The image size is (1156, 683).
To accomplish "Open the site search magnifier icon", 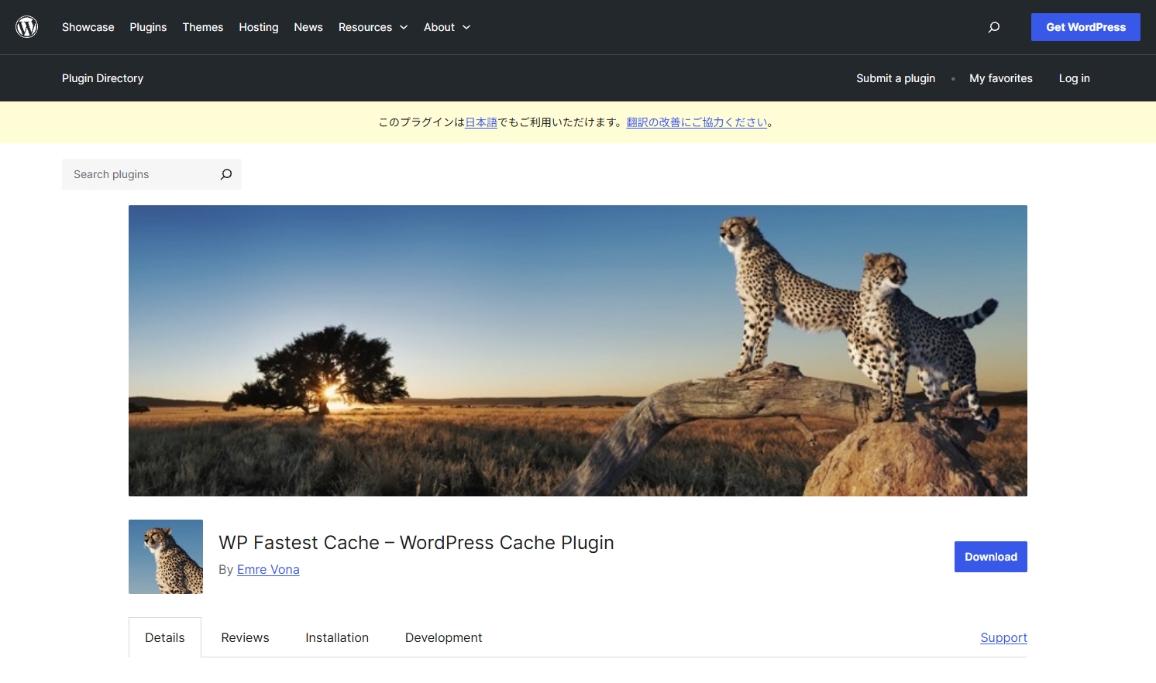I will pos(994,27).
